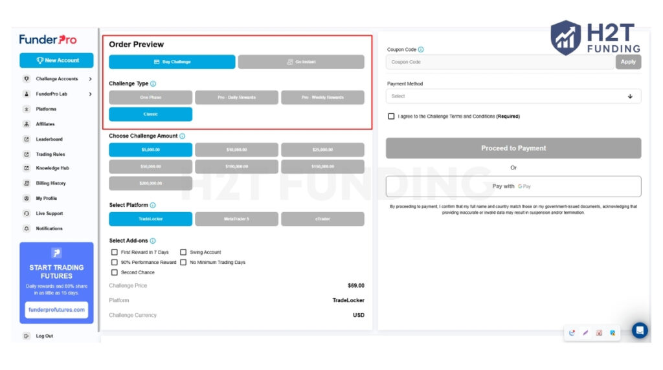Image resolution: width=663 pixels, height=370 pixels.
Task: Click the New Account button
Action: pyautogui.click(x=56, y=60)
